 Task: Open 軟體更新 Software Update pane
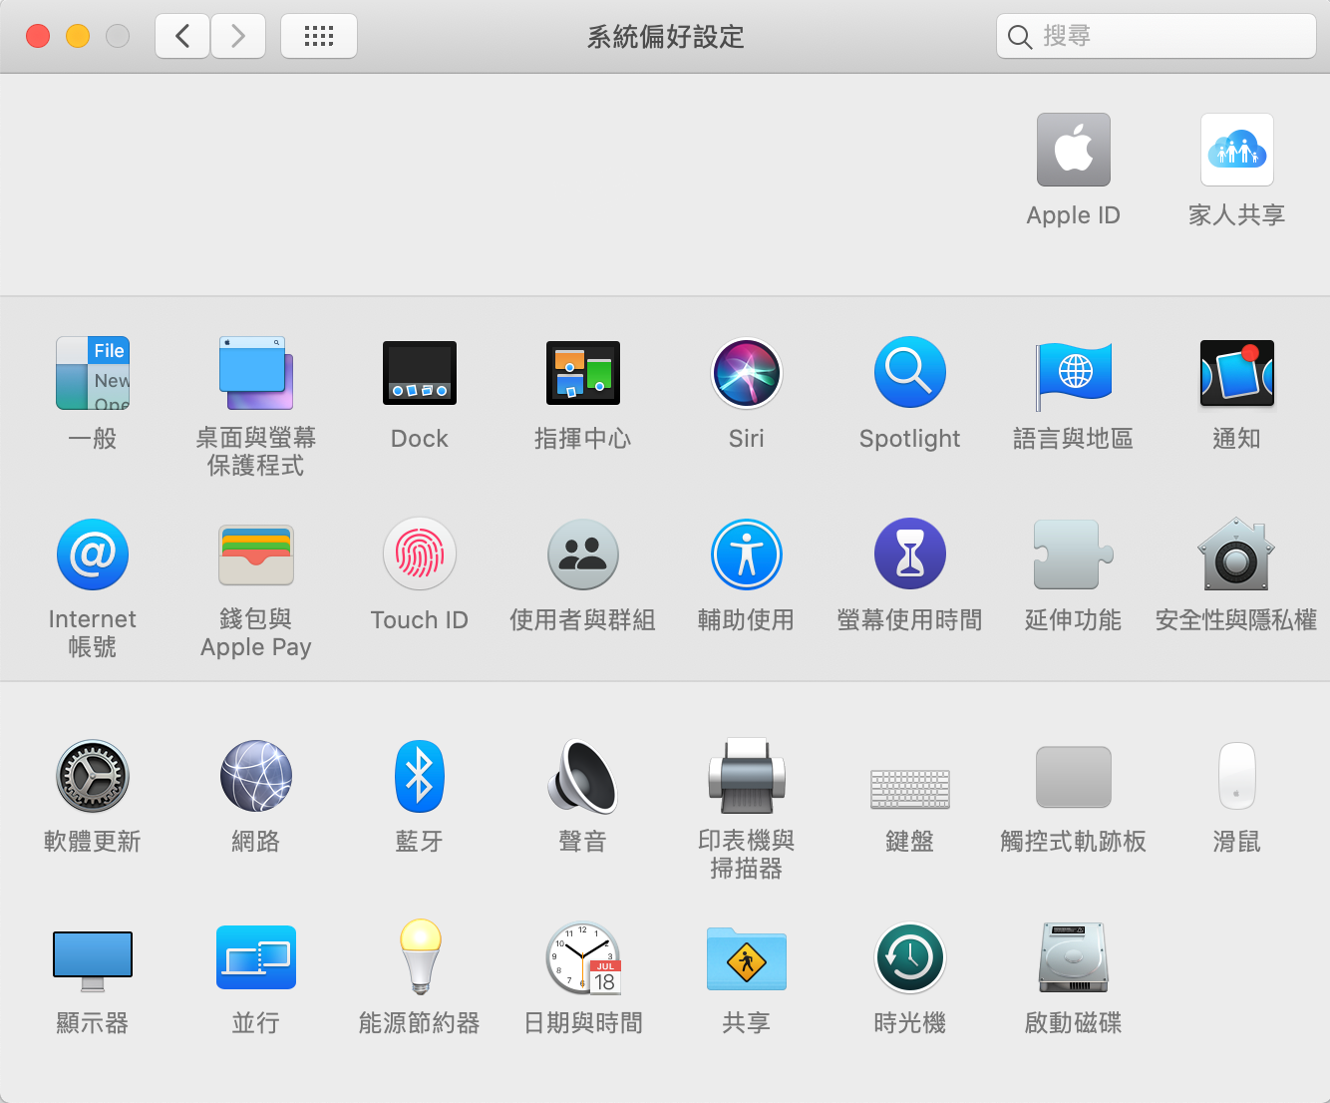[93, 776]
